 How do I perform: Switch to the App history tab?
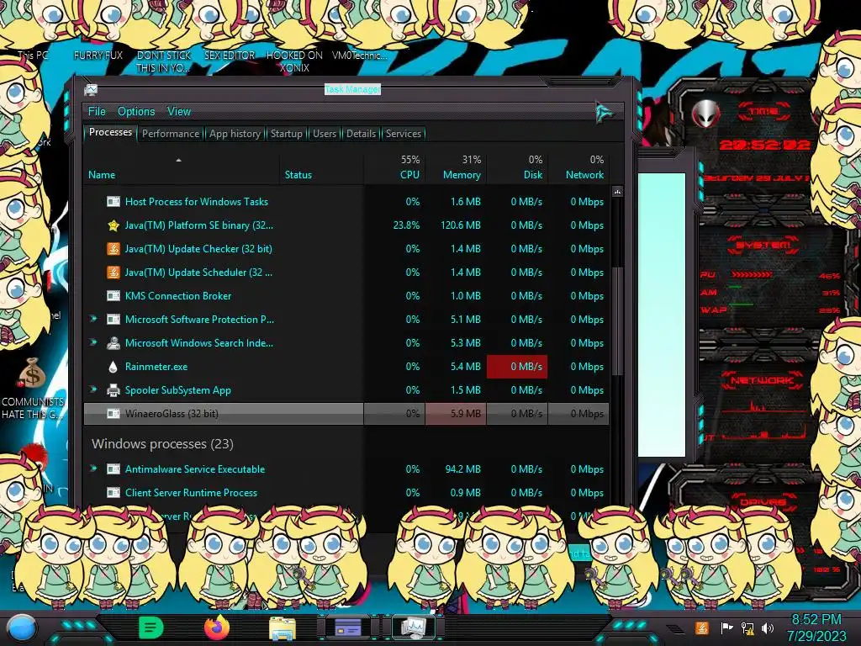[x=235, y=134]
